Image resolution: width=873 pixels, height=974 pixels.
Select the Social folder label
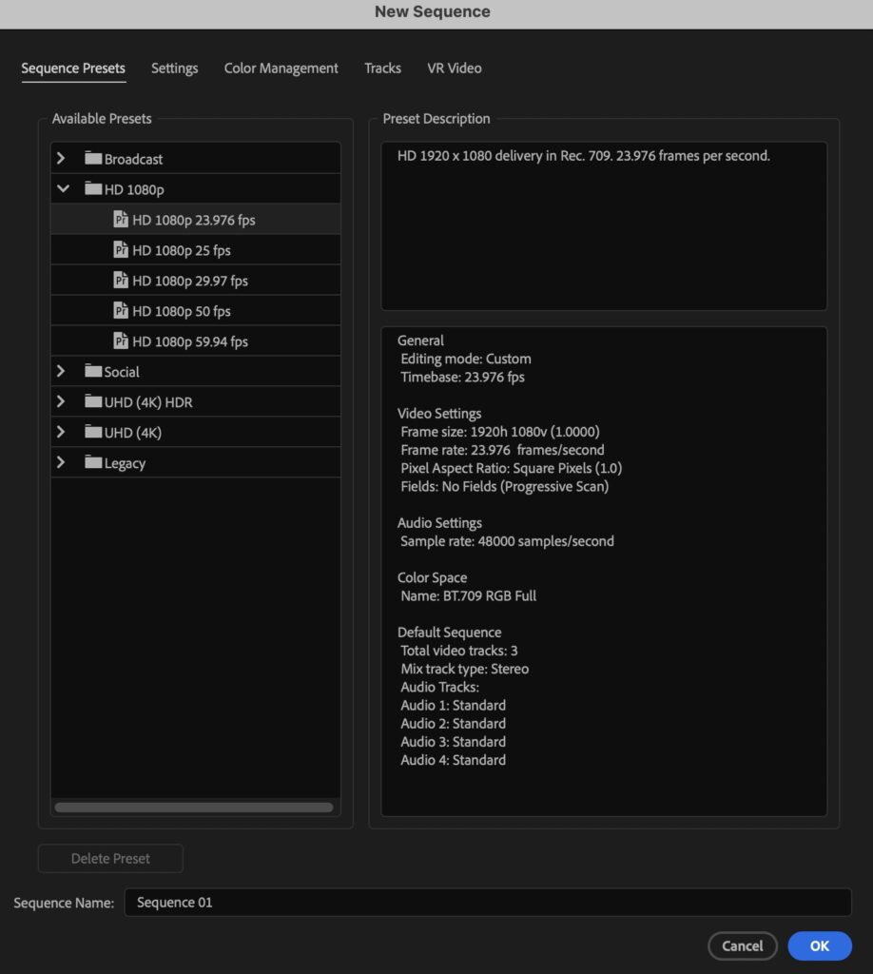click(x=122, y=372)
